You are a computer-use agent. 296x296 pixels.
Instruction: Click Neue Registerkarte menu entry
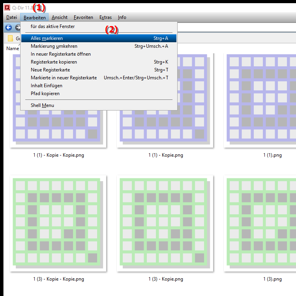point(99,70)
